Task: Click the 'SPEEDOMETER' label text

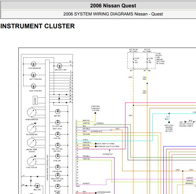Action: [x=32, y=119]
